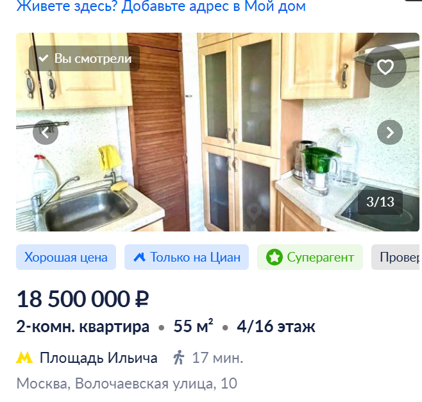Click the checkmark in Вы смотрели badge
The height and width of the screenshot is (402, 422).
pyautogui.click(x=44, y=58)
